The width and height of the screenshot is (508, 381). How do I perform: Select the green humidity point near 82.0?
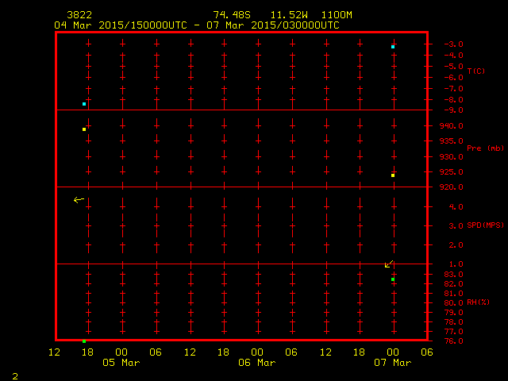(x=393, y=279)
